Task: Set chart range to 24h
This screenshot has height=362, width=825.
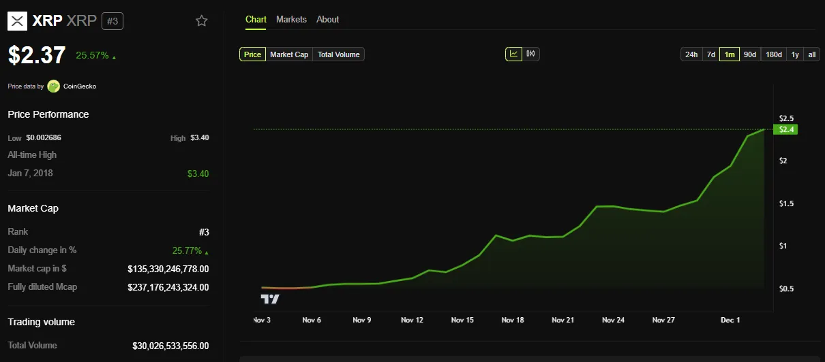Action: [x=691, y=54]
